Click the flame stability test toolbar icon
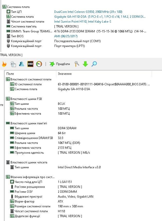 click(4, 64)
